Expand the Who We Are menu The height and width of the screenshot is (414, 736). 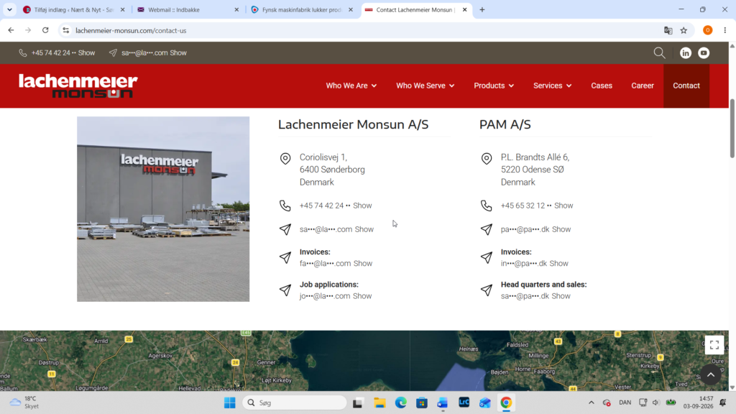351,86
